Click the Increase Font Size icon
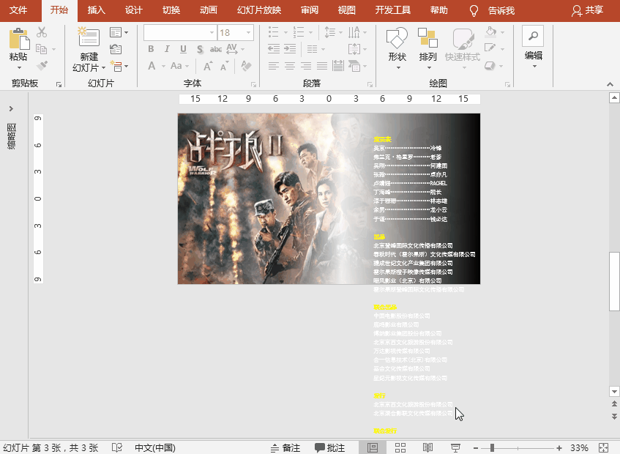 point(208,66)
